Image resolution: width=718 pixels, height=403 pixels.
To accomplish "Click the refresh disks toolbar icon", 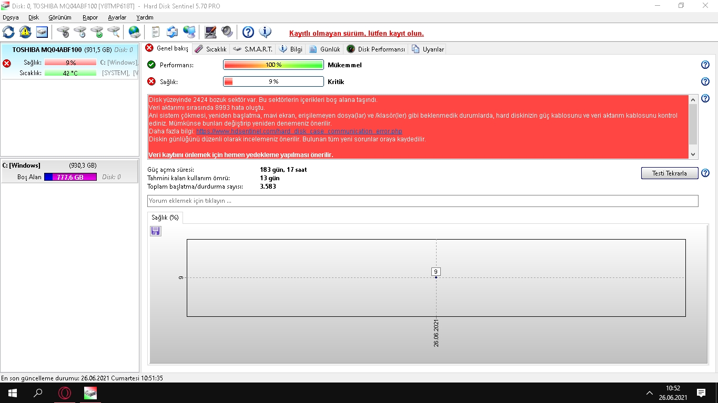I will point(9,32).
